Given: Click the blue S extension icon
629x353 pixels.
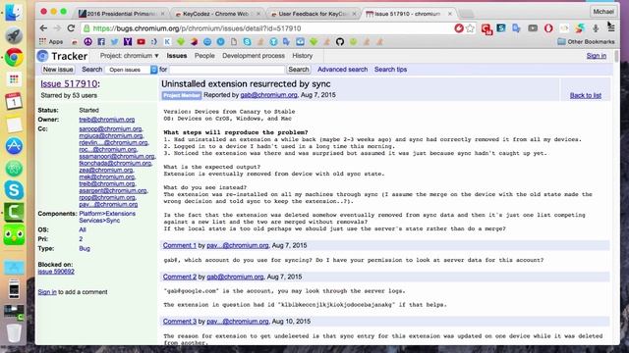Looking at the screenshot, I should (x=501, y=28).
